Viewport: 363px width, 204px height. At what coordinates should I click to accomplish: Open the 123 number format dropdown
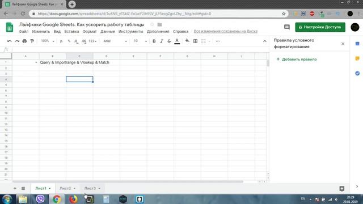click(92, 41)
